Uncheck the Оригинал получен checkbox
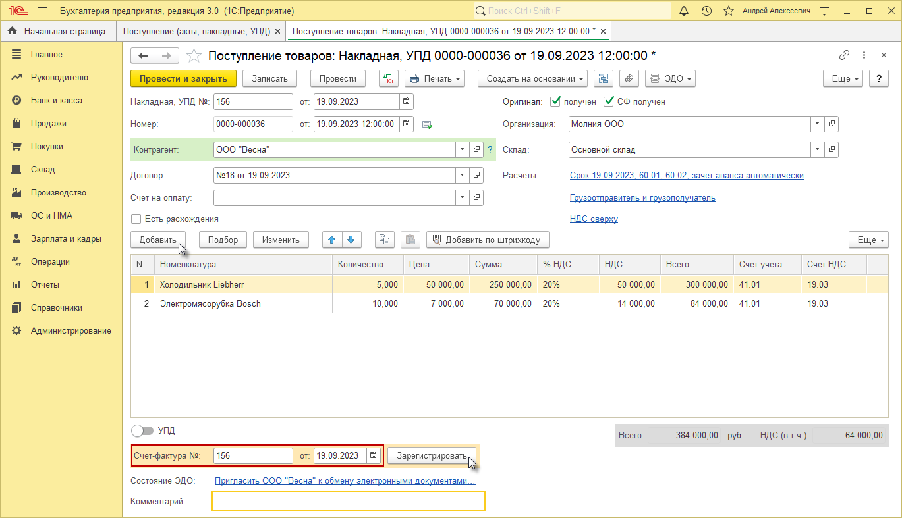 pos(555,102)
